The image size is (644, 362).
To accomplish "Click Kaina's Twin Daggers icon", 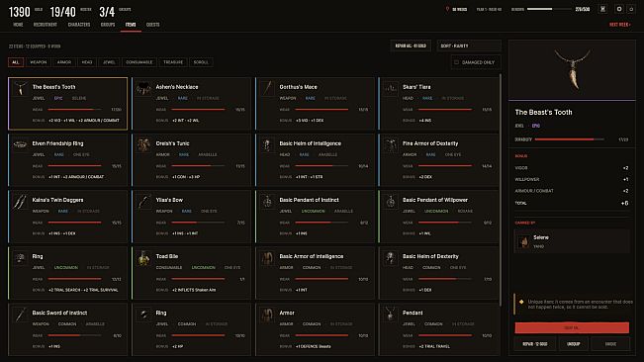I will [x=20, y=201].
